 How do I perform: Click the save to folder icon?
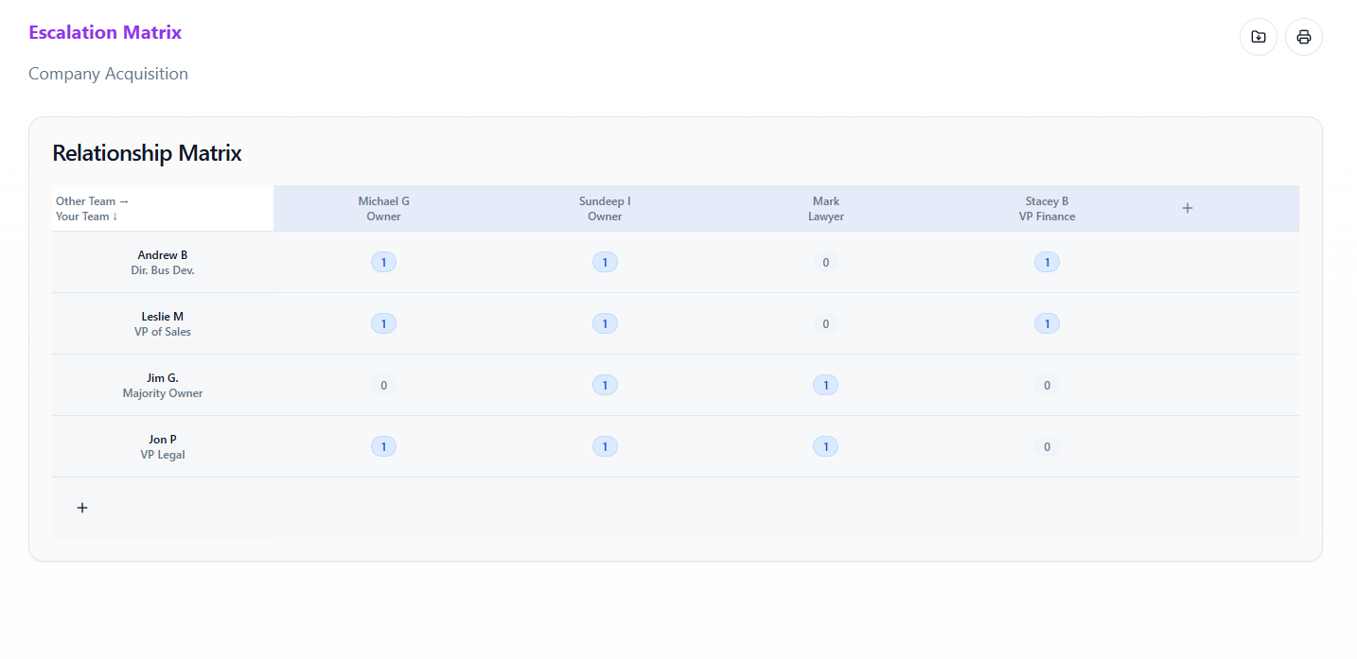[1258, 37]
